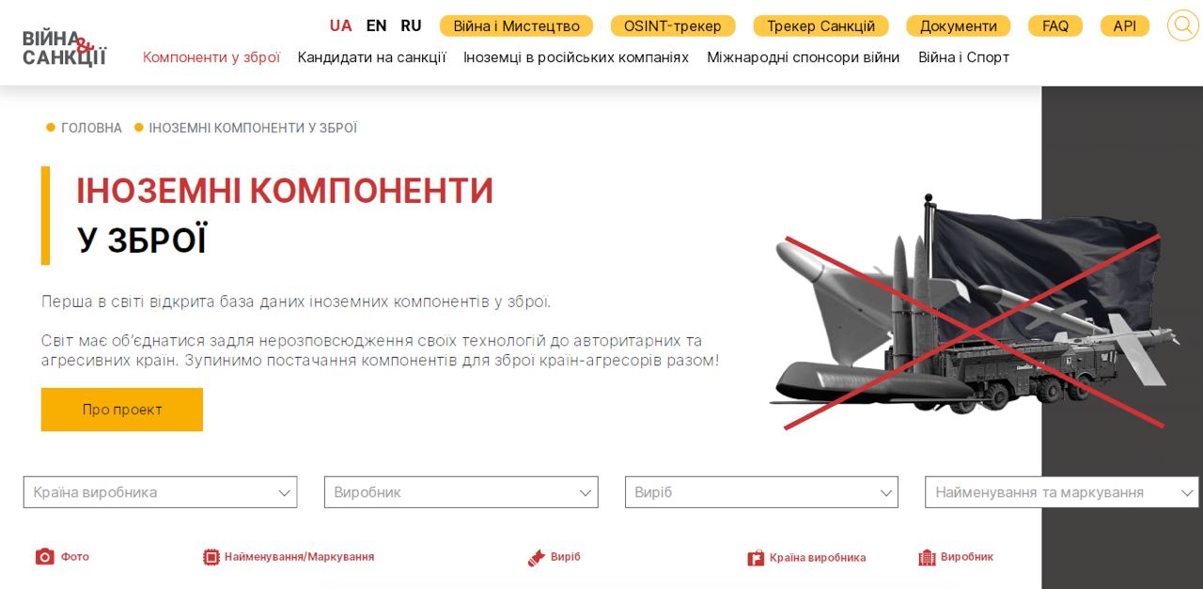Switch language to EN
Image resolution: width=1203 pixels, height=589 pixels.
coord(376,26)
